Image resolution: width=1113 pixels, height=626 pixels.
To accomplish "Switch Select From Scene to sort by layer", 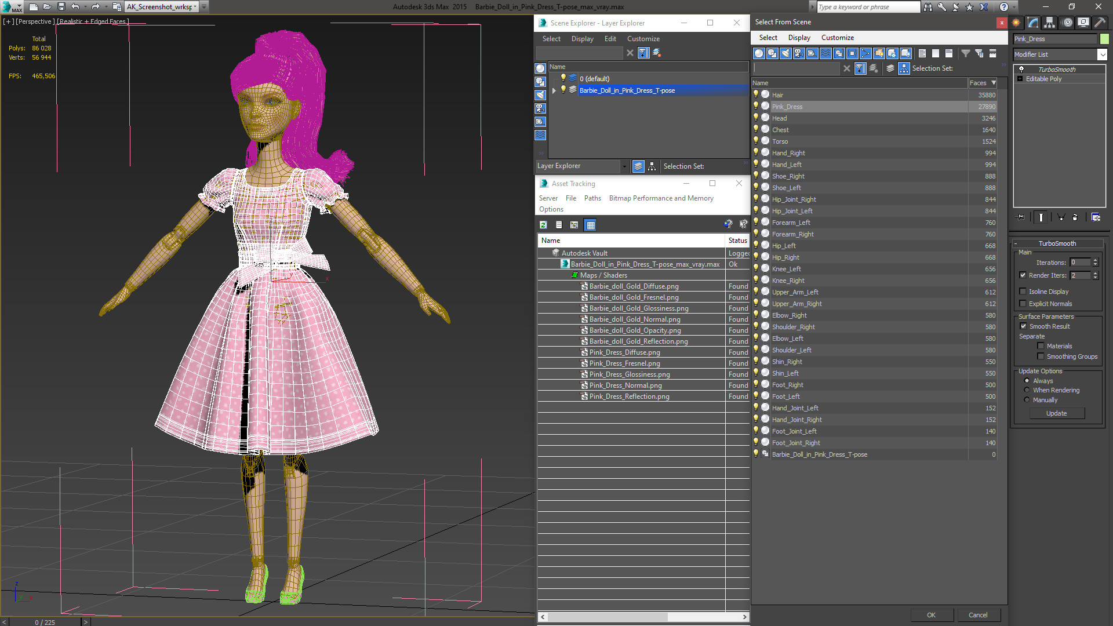I will tap(890, 68).
